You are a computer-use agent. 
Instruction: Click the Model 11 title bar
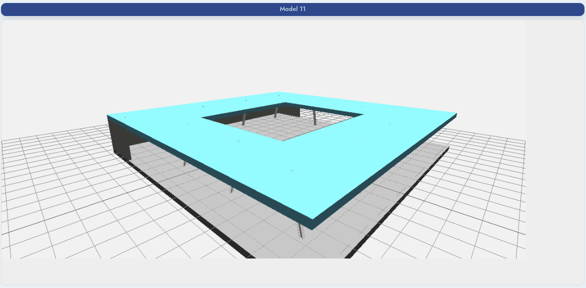click(x=292, y=9)
